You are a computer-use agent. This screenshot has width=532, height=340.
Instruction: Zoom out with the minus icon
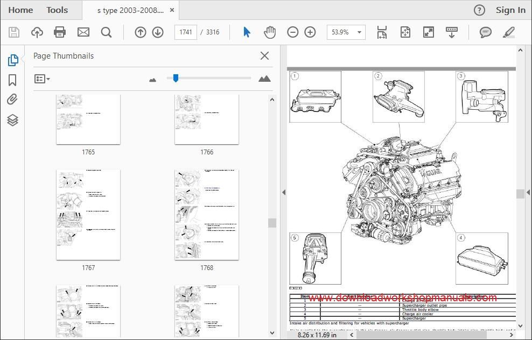tap(292, 32)
